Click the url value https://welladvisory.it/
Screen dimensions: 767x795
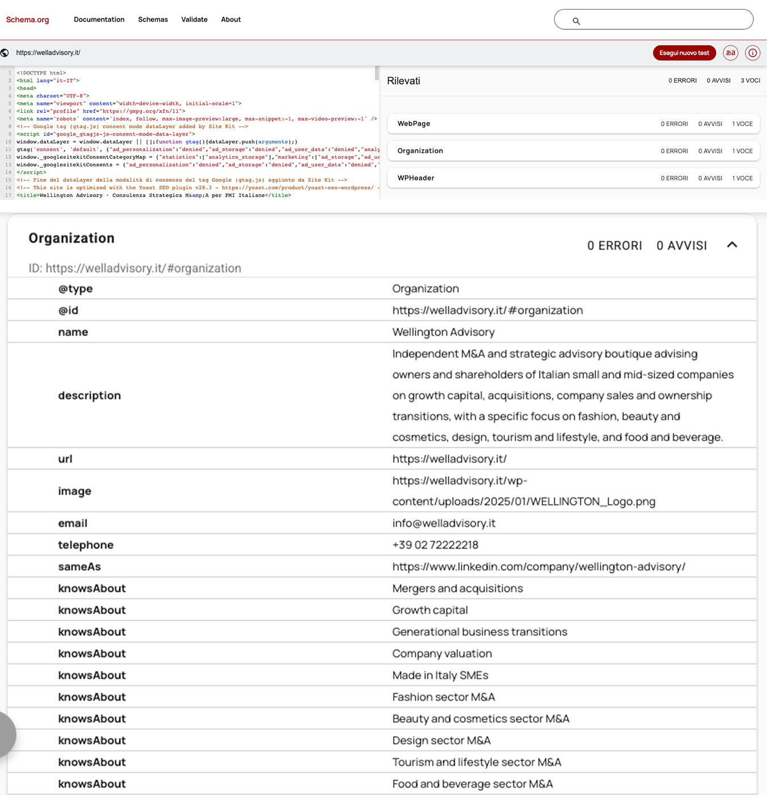coord(449,459)
